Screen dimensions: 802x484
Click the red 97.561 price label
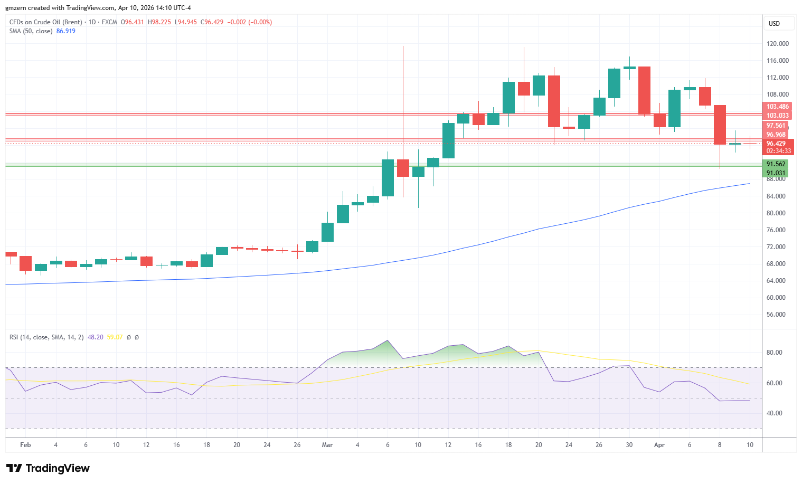point(776,126)
